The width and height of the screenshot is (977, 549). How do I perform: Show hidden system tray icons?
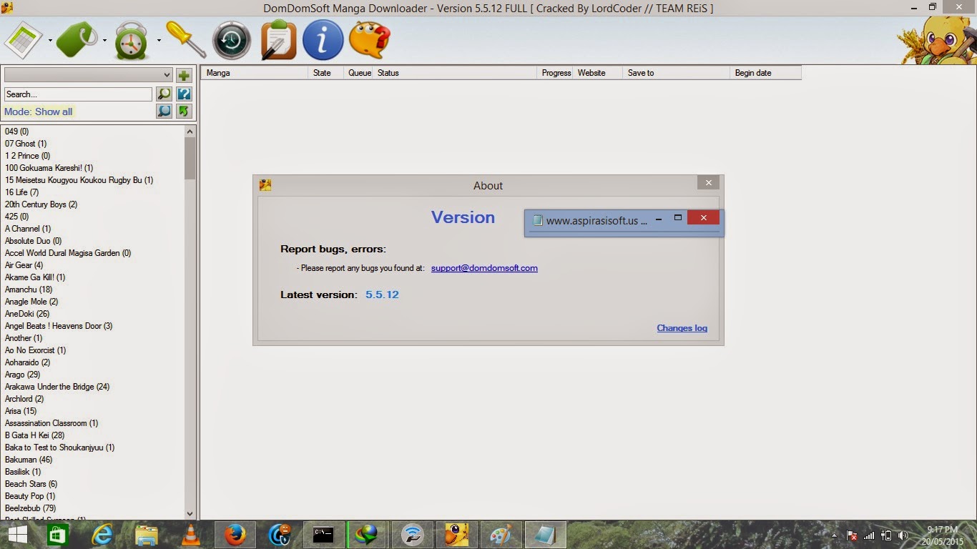tap(834, 535)
